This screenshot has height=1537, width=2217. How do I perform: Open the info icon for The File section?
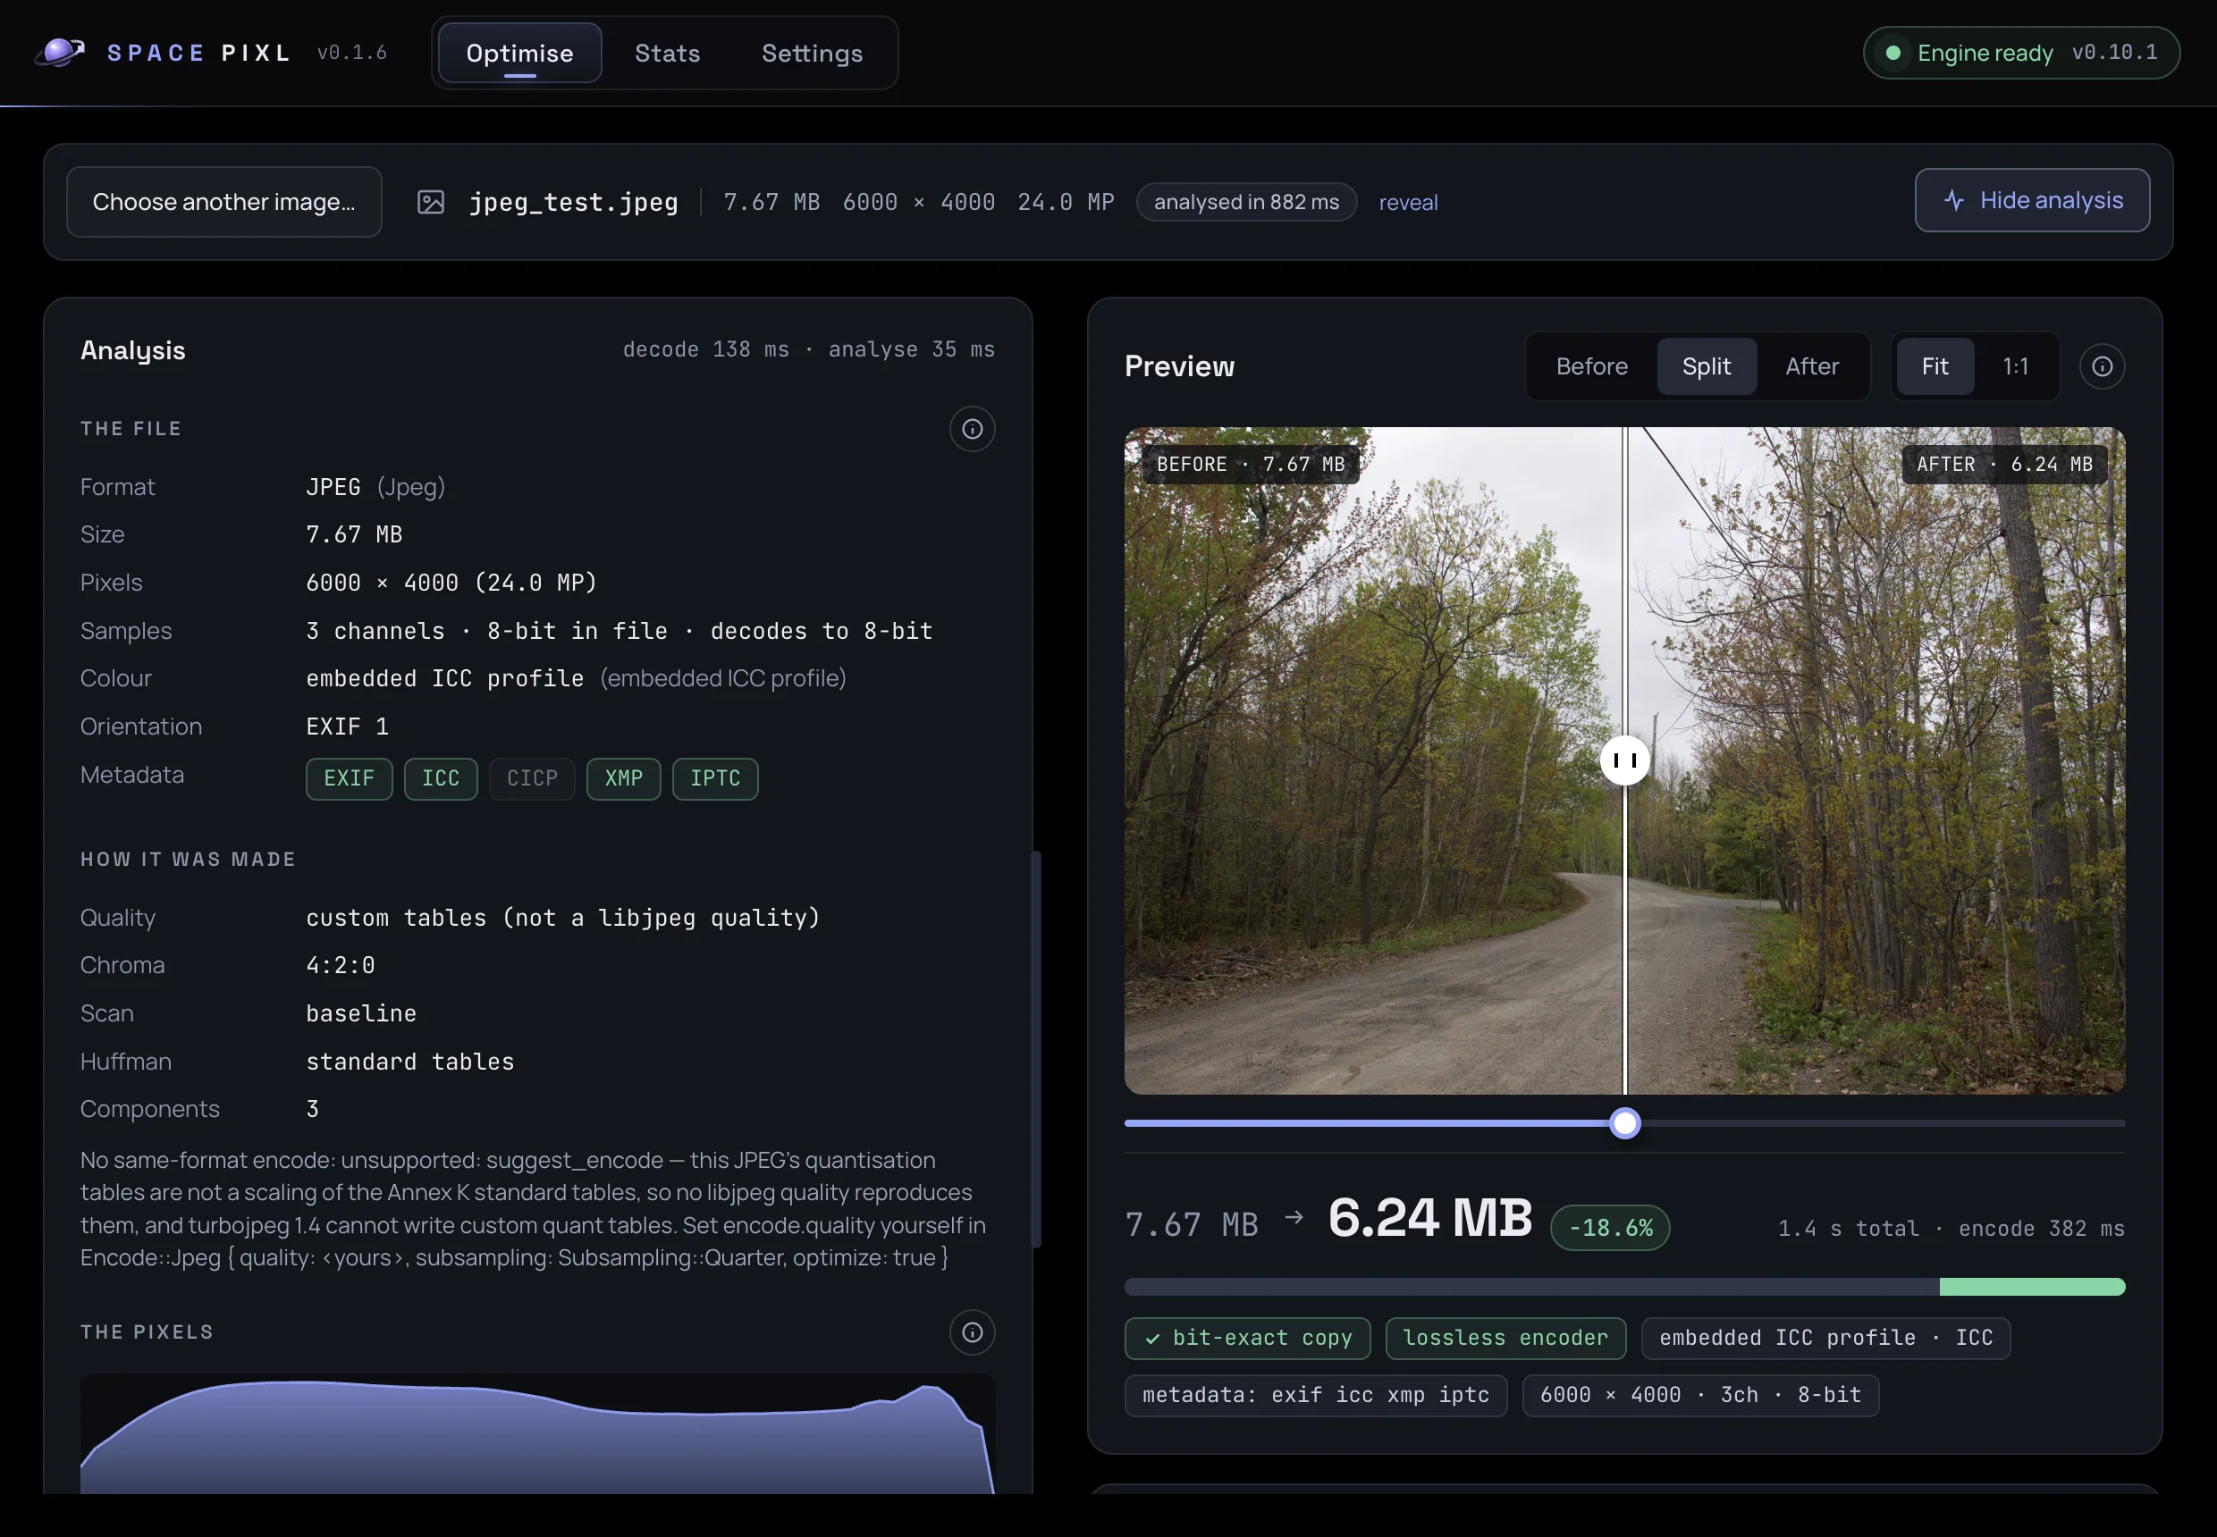[x=972, y=429]
